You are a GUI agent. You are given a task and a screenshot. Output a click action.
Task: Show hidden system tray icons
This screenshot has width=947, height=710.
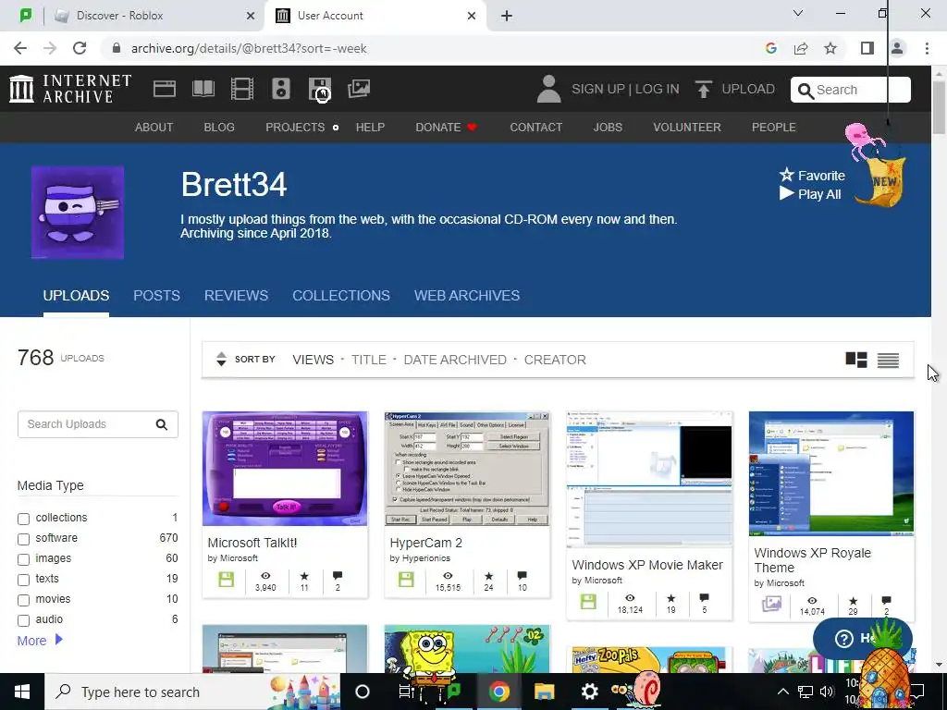[x=782, y=692]
